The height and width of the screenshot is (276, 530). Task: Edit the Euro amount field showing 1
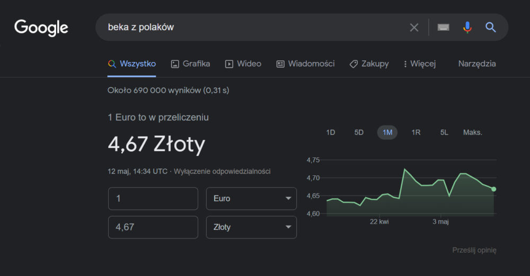click(x=153, y=199)
